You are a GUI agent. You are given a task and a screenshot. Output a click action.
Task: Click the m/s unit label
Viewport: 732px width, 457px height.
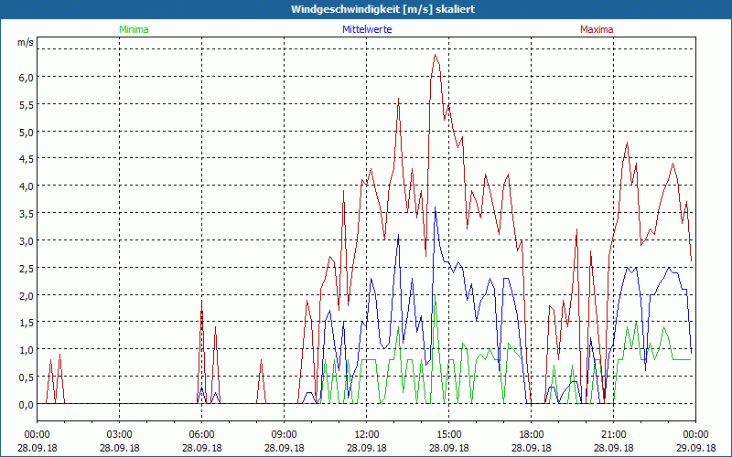click(25, 42)
